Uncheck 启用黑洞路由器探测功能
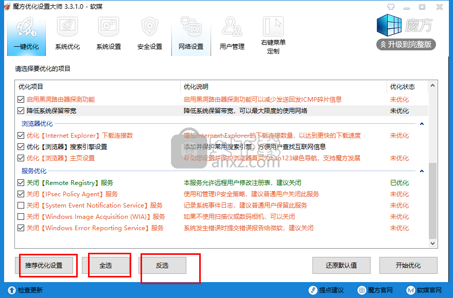453x298 pixels. tap(21, 100)
